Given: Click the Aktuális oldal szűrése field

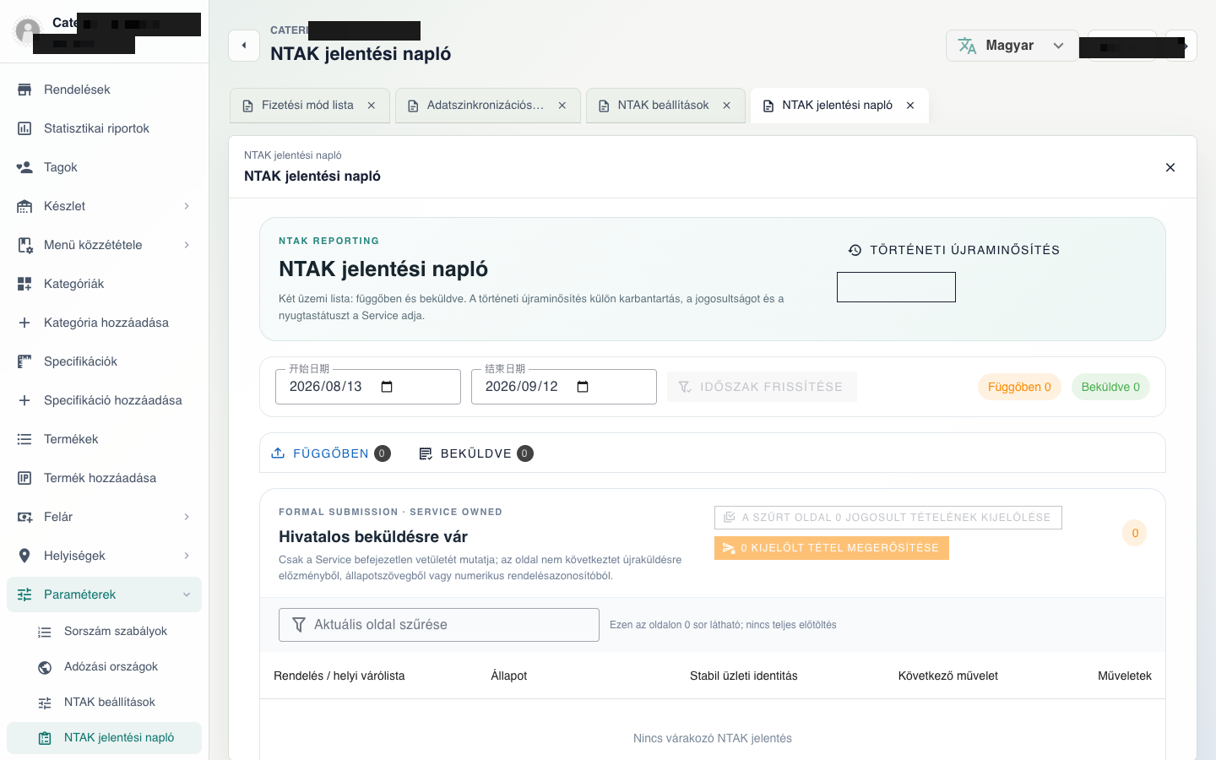Looking at the screenshot, I should coord(439,625).
